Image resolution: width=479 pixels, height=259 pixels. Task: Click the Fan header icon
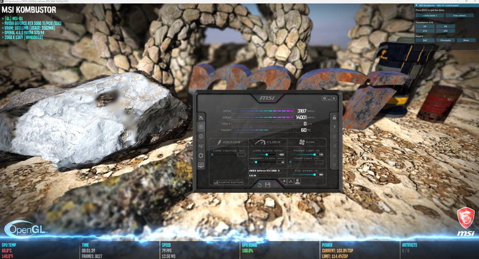point(302,142)
